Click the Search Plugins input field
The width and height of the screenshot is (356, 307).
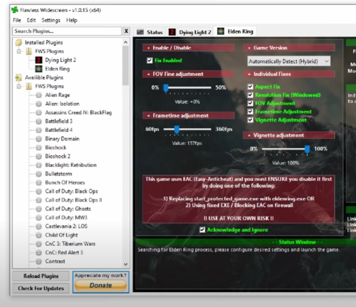point(67,31)
